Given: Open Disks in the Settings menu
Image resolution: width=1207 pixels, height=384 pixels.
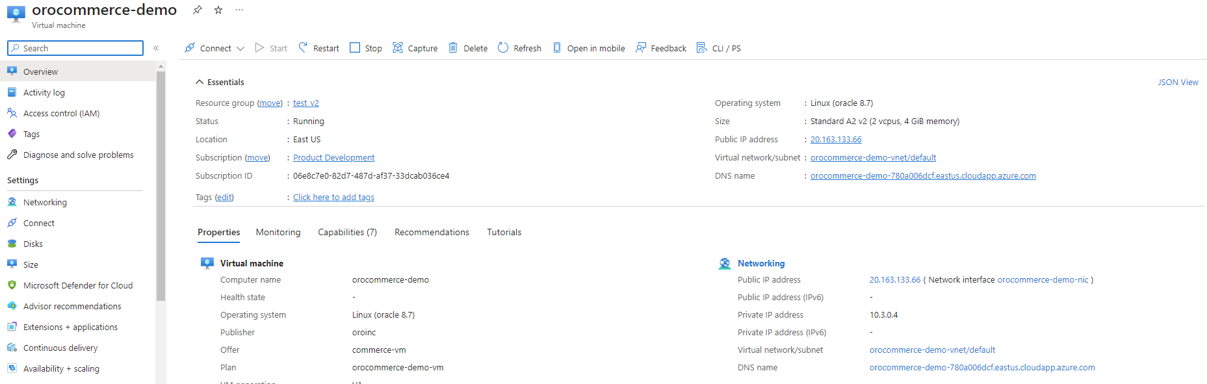Looking at the screenshot, I should pos(33,244).
